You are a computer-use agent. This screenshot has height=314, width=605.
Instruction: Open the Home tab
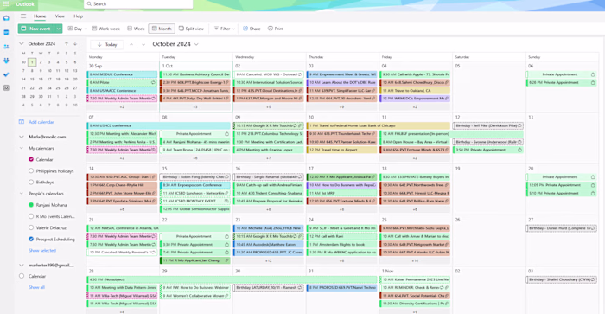(40, 16)
